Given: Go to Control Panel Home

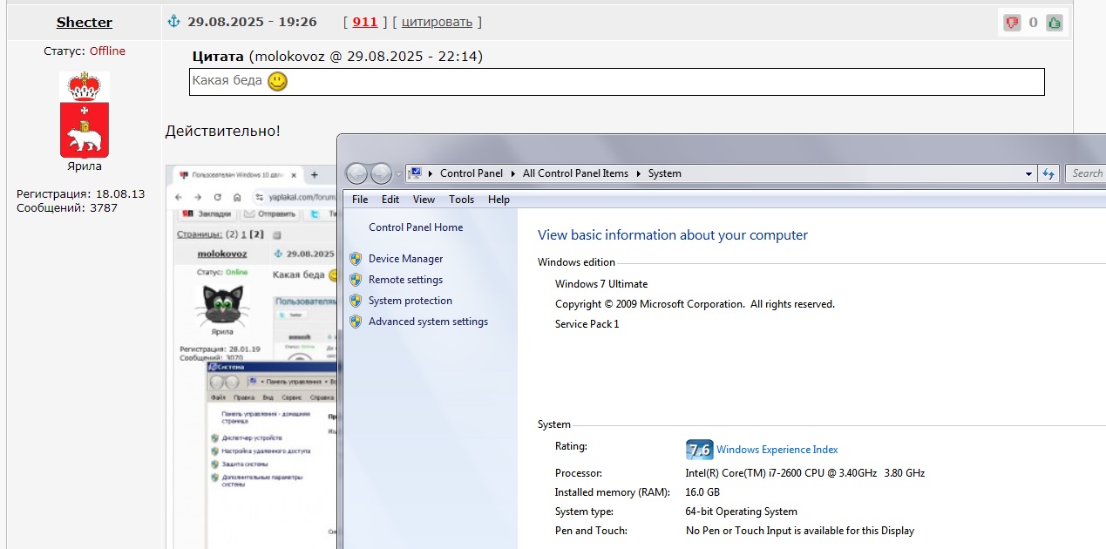Looking at the screenshot, I should [416, 227].
